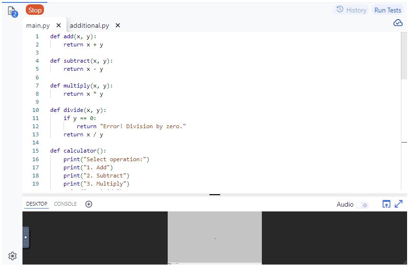Pop out the desktop view in new window
This screenshot has height=265, width=409.
(x=387, y=204)
